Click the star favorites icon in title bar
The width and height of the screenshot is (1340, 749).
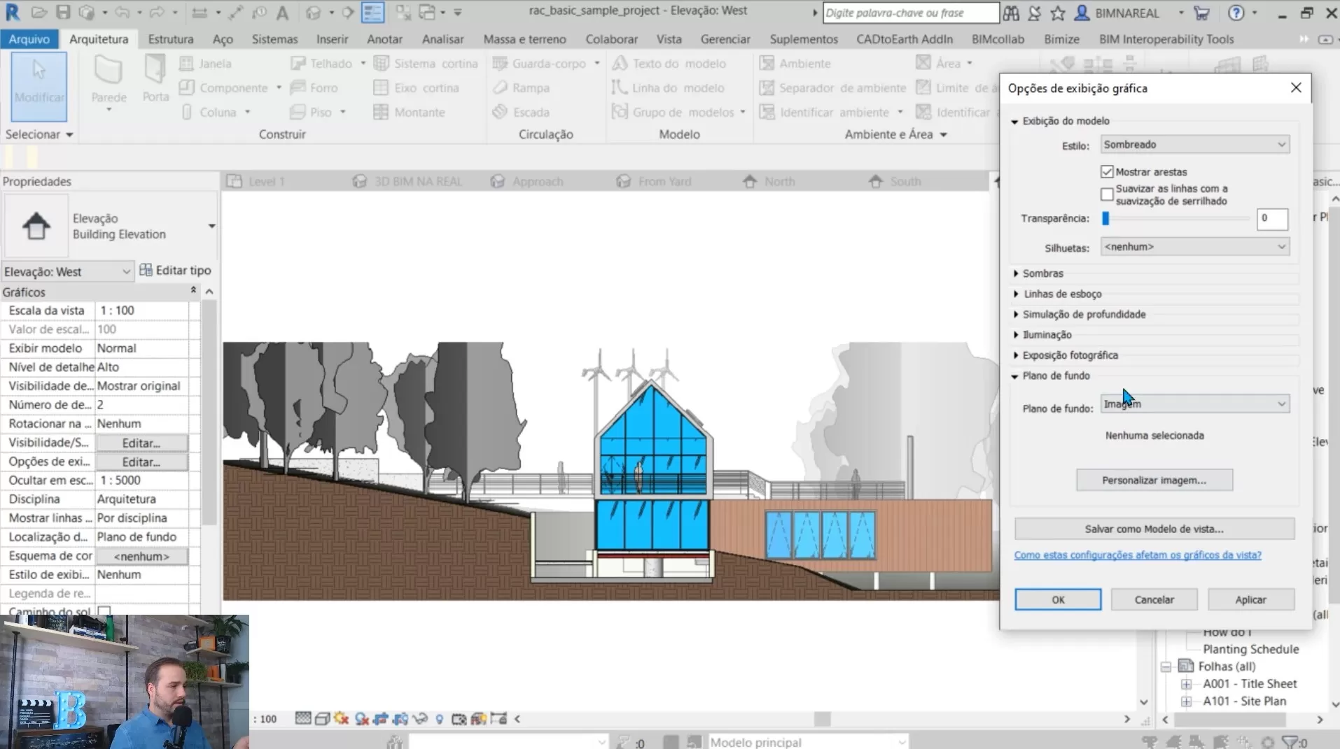[1058, 13]
